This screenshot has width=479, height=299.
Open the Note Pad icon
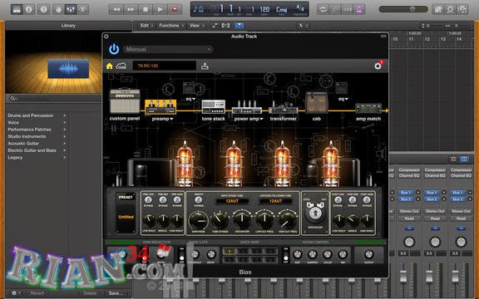(x=437, y=9)
